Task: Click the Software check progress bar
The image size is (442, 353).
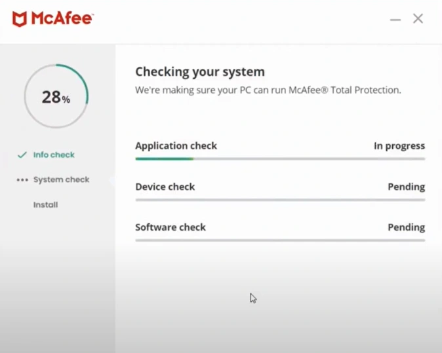Action: click(x=280, y=240)
